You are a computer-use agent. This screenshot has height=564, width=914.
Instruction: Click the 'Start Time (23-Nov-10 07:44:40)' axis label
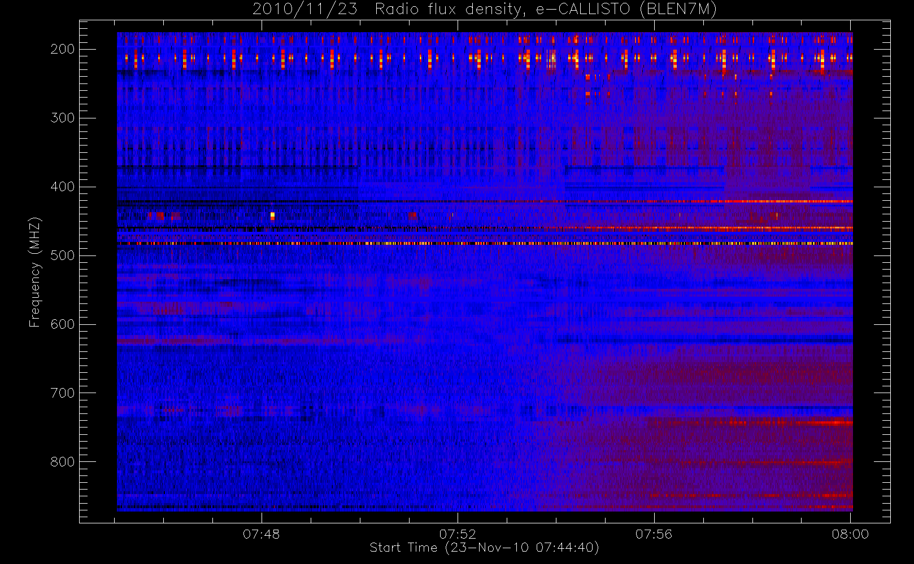[484, 548]
